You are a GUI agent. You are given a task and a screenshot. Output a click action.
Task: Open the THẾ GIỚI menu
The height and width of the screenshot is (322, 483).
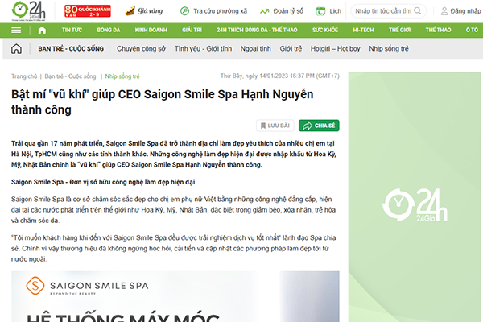point(399,30)
